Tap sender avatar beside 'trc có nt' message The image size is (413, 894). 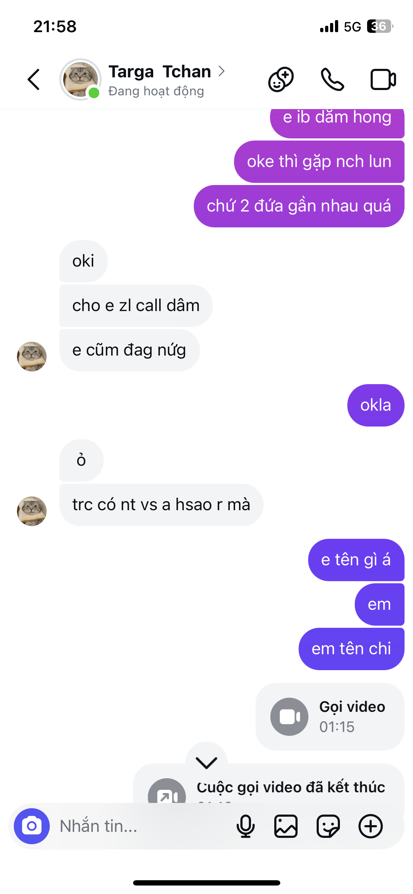click(32, 511)
